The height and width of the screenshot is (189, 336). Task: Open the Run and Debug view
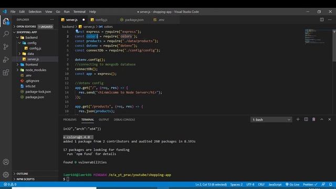pyautogui.click(x=6, y=59)
